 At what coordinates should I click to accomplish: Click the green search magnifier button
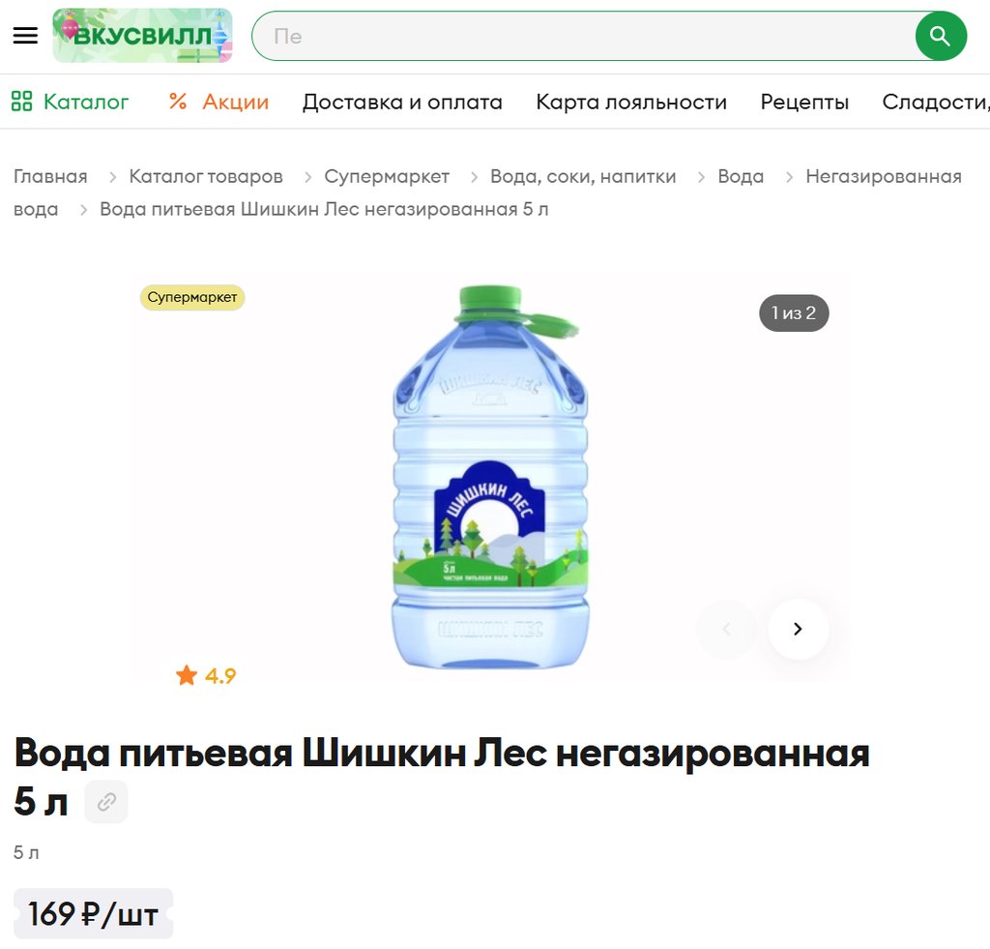coord(940,36)
